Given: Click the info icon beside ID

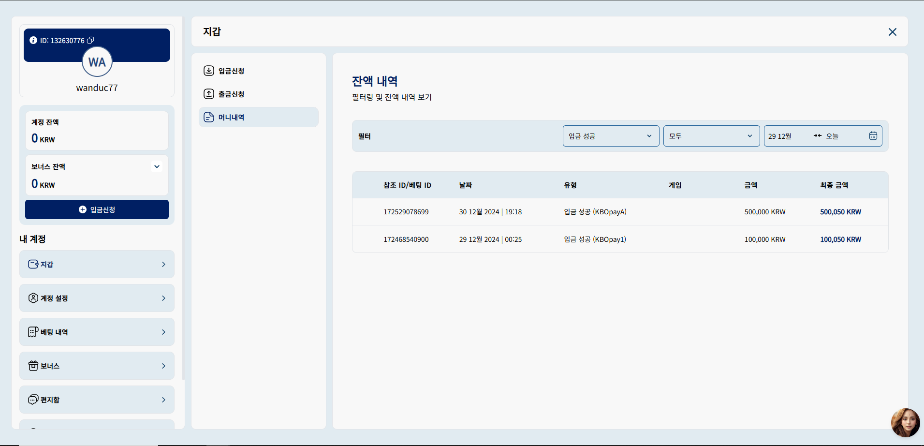Looking at the screenshot, I should point(33,40).
